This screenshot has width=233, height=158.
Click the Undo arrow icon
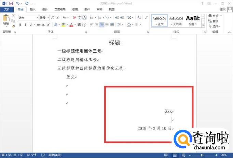tap(18, 3)
